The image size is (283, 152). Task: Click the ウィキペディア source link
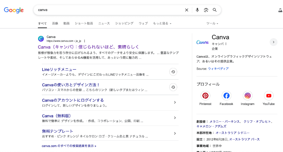point(218,69)
